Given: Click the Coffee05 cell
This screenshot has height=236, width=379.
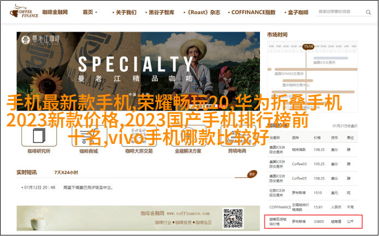Looking at the screenshot, I should [299, 179].
